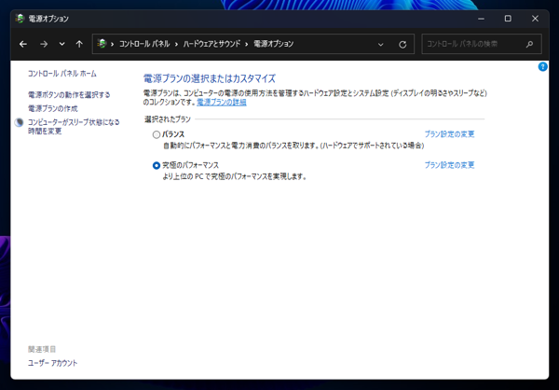
Task: Open help with the blue question mark
Action: click(x=542, y=67)
